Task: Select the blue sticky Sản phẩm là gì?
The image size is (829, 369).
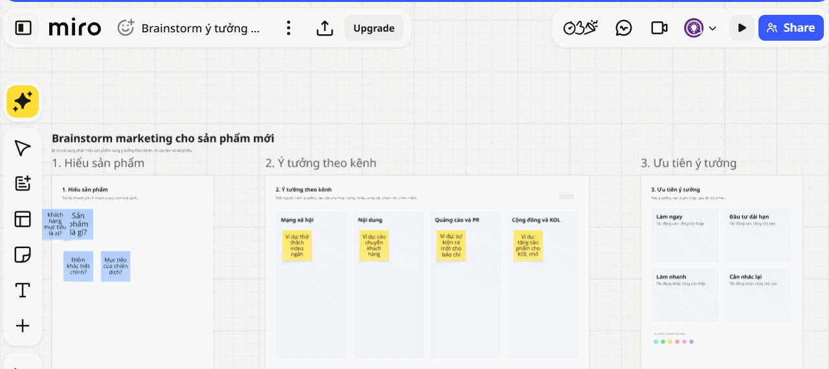Action: (82, 224)
